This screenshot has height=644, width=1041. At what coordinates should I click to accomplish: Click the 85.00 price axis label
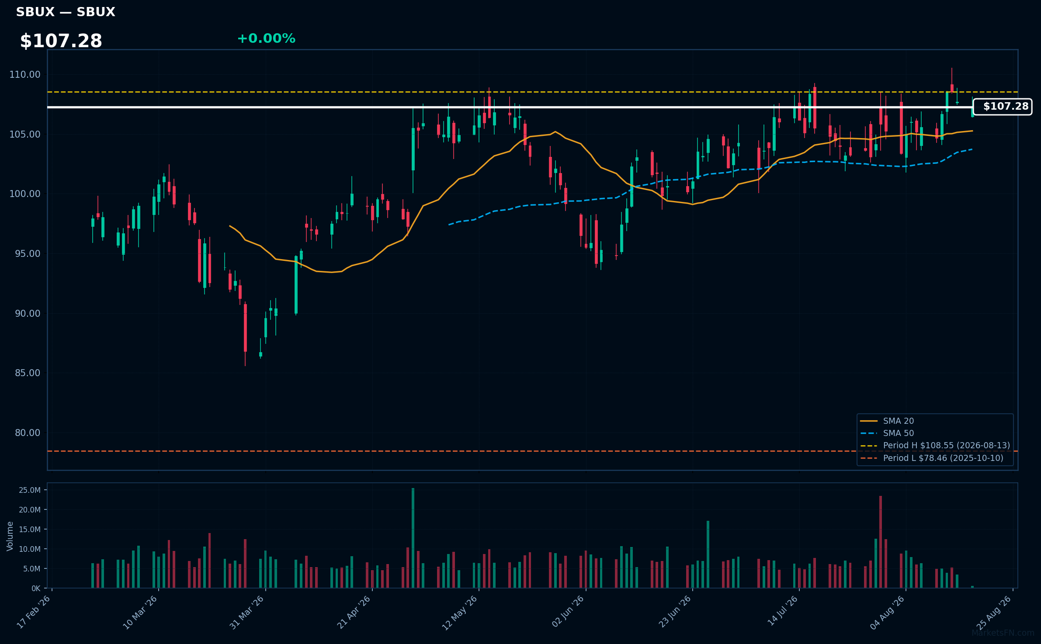tap(28, 373)
